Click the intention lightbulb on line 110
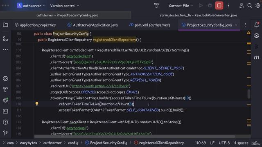Screen dimensions: 262x147 (37, 104)
